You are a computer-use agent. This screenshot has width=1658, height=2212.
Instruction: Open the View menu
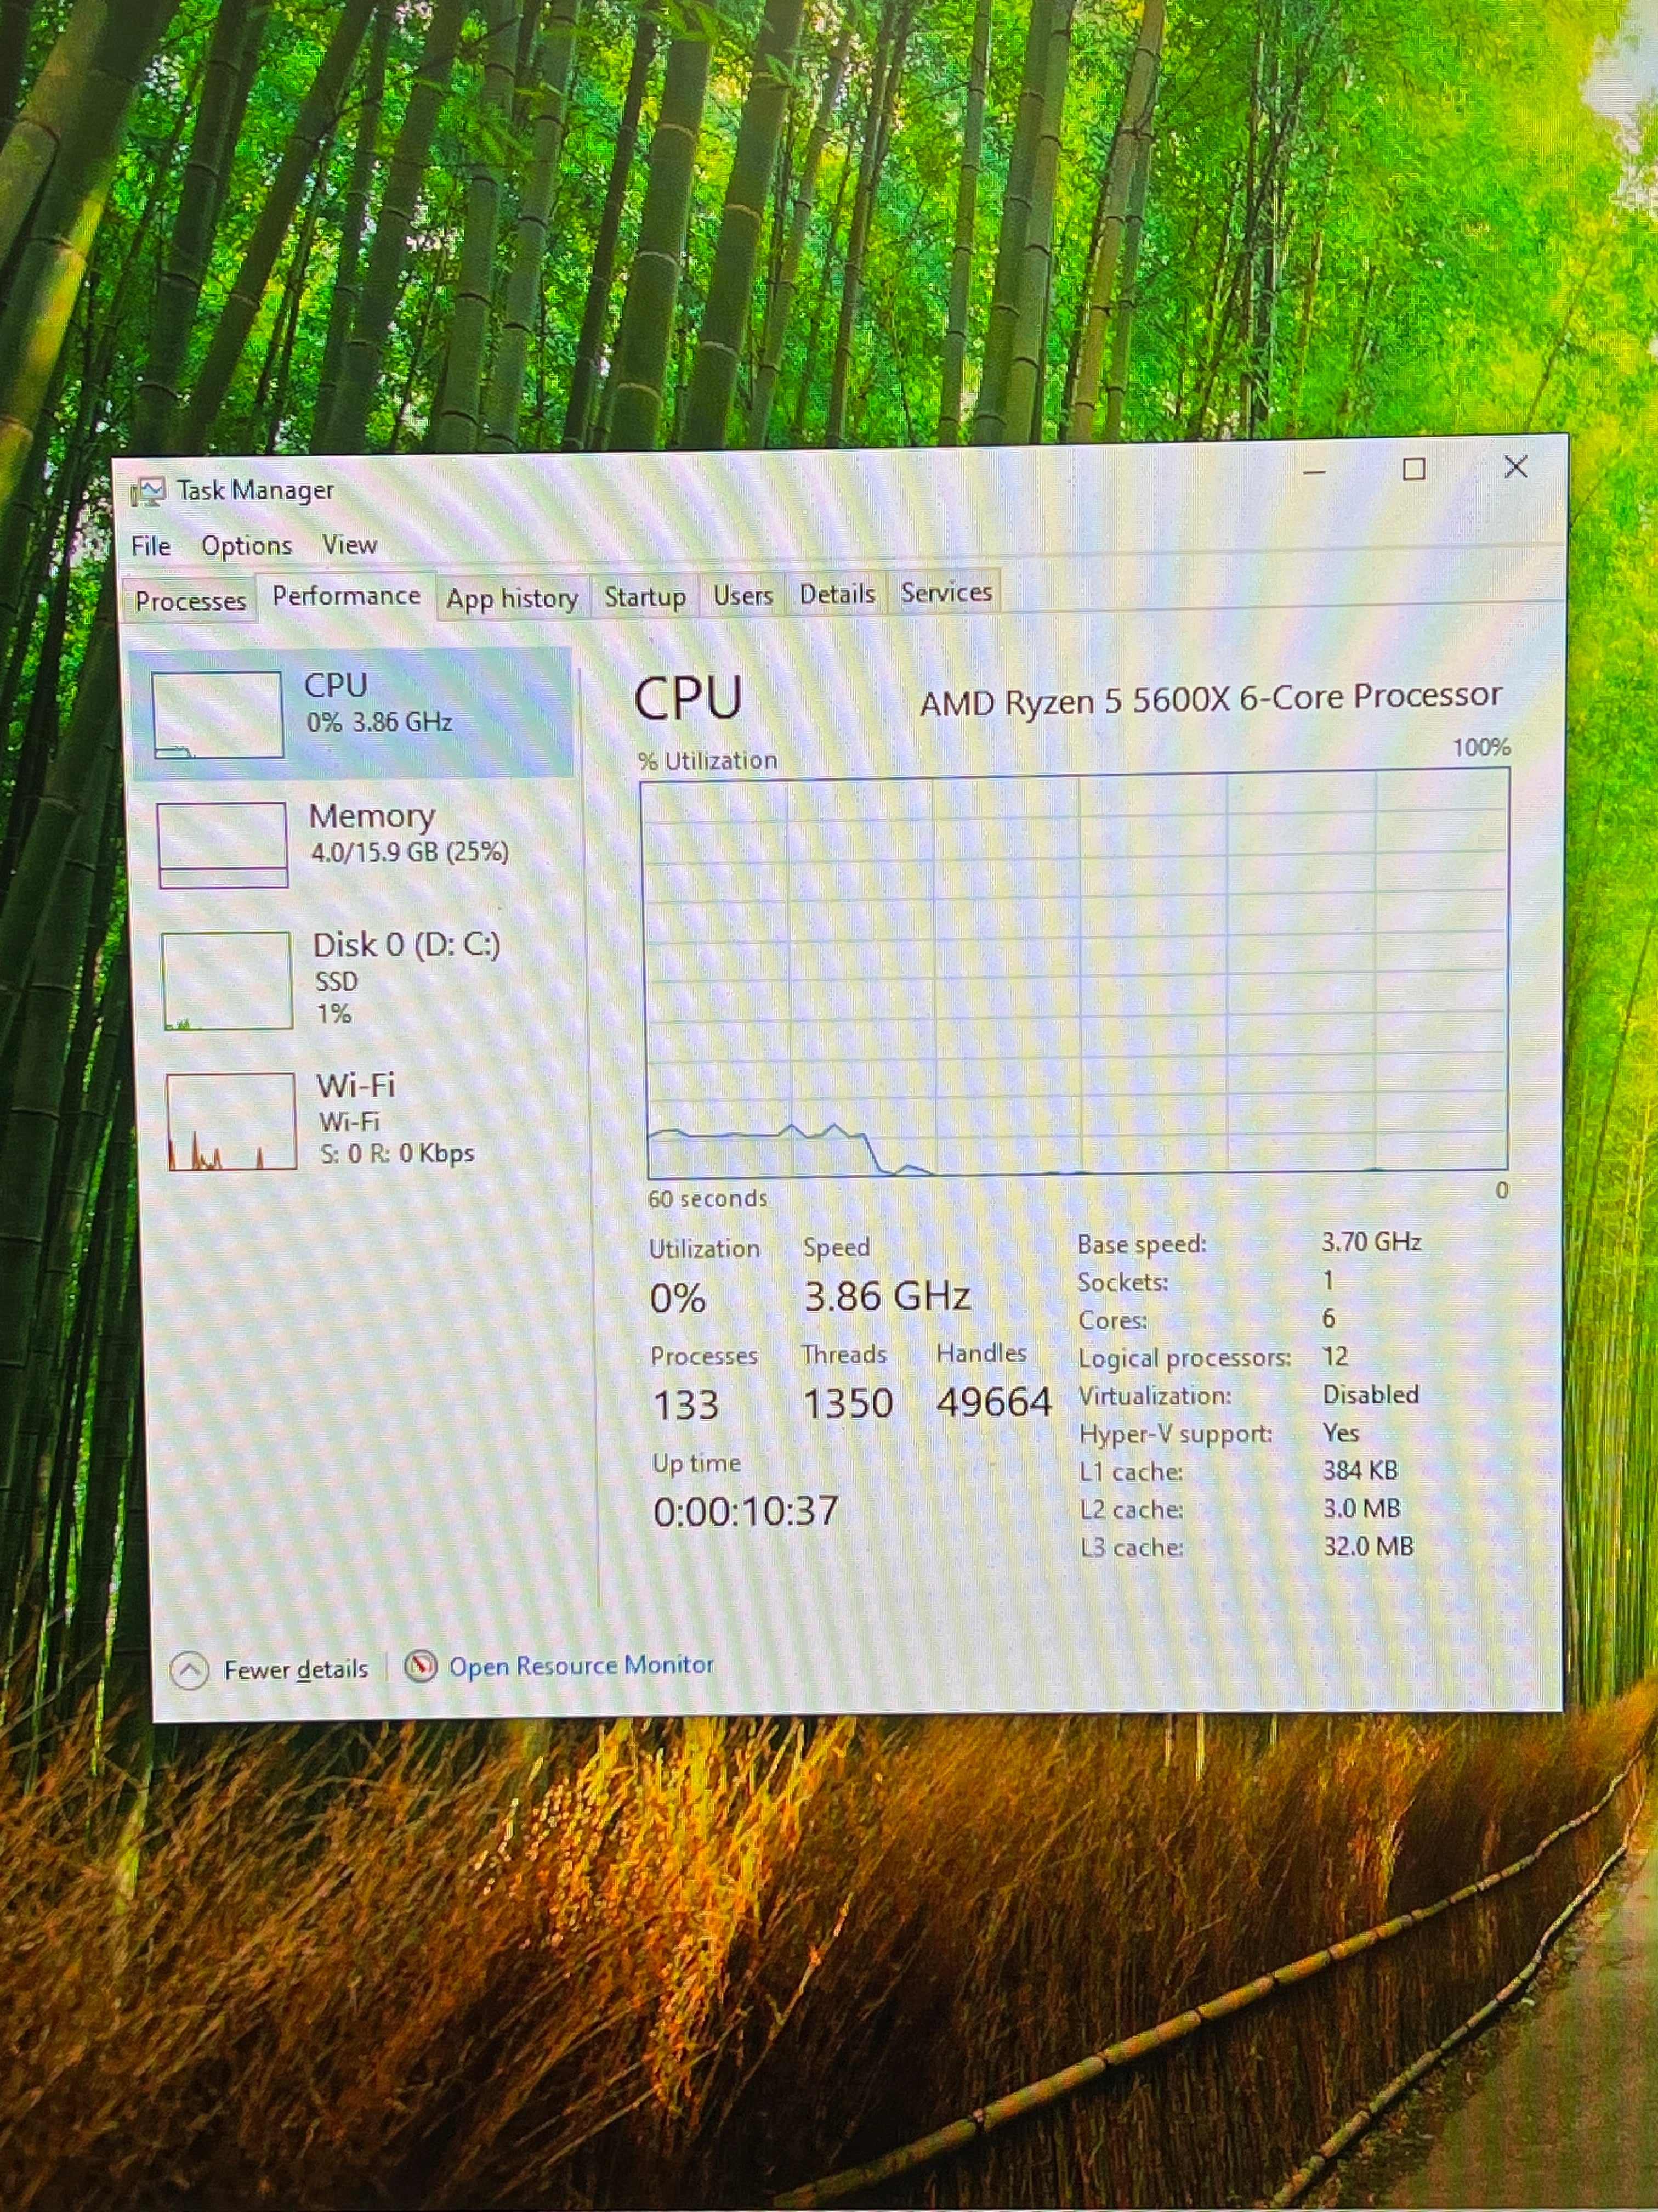[349, 544]
